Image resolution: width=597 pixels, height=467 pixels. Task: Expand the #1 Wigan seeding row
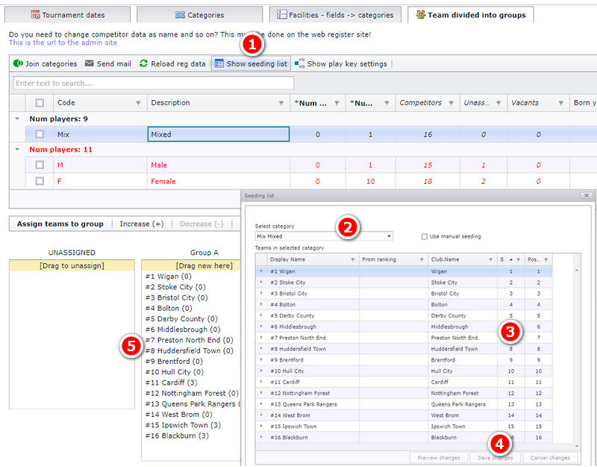coord(261,271)
